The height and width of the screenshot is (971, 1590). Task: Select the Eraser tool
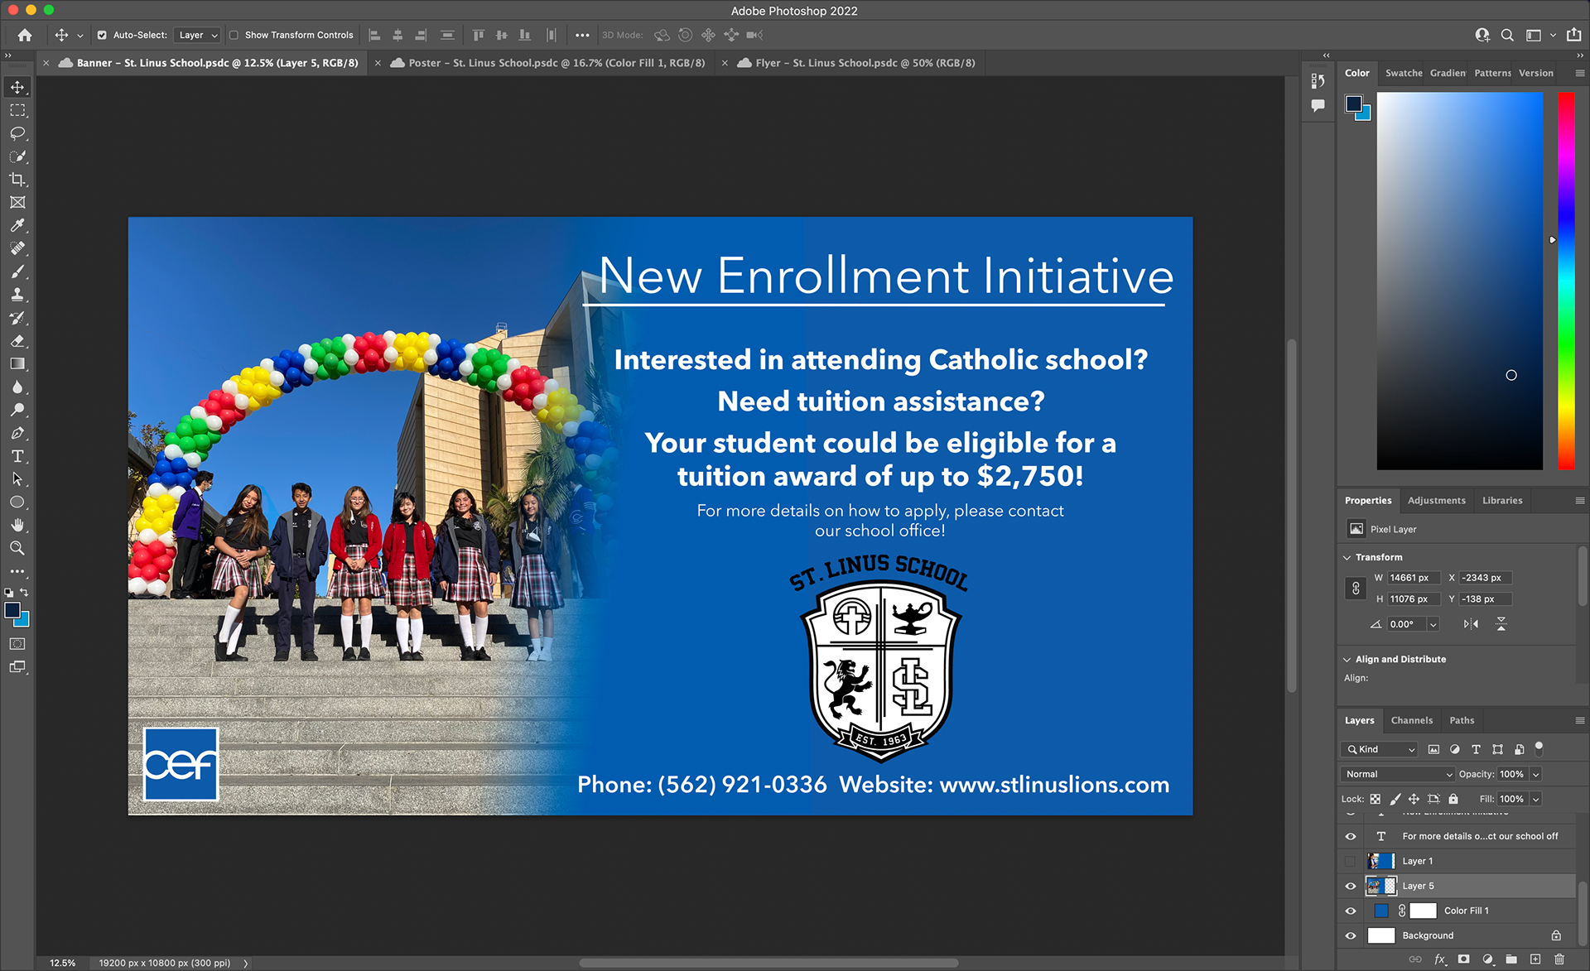coord(17,341)
